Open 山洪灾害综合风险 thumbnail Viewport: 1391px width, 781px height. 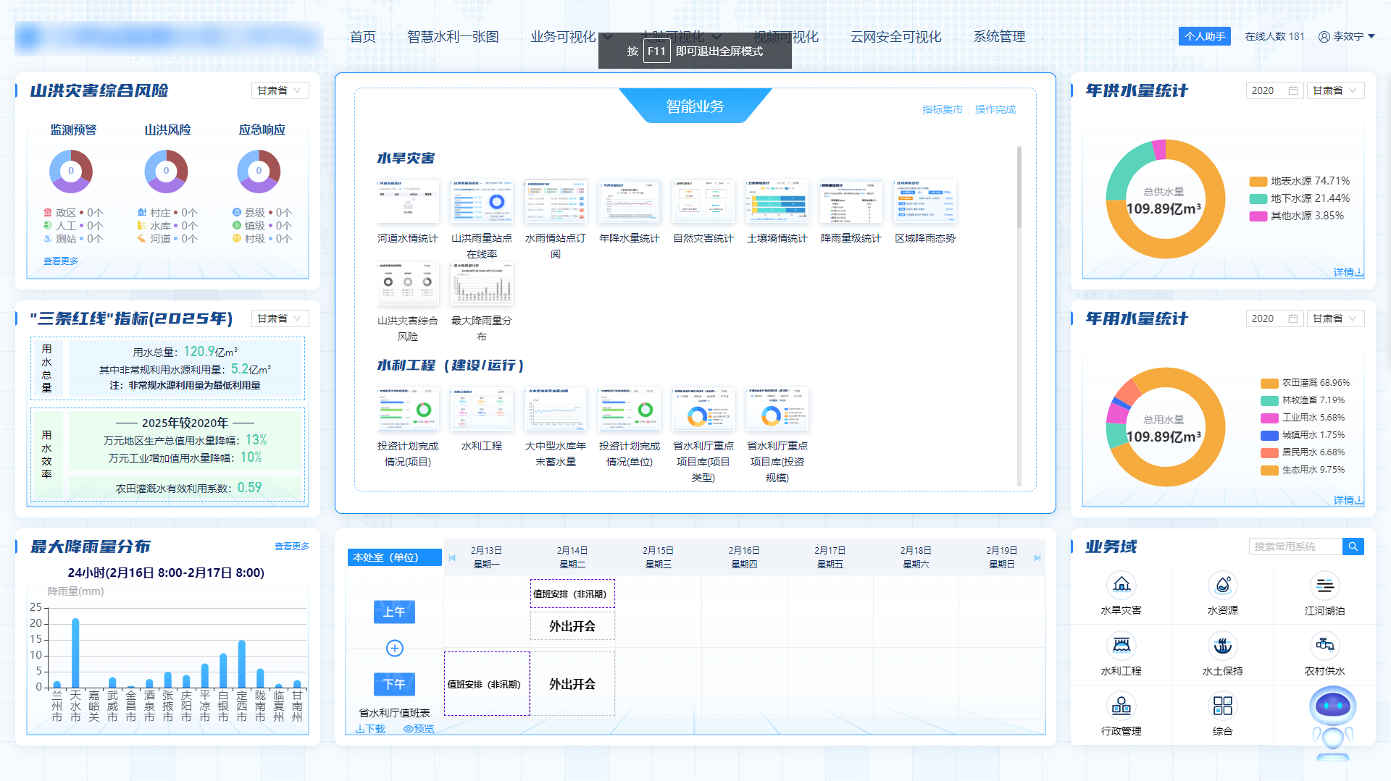408,283
